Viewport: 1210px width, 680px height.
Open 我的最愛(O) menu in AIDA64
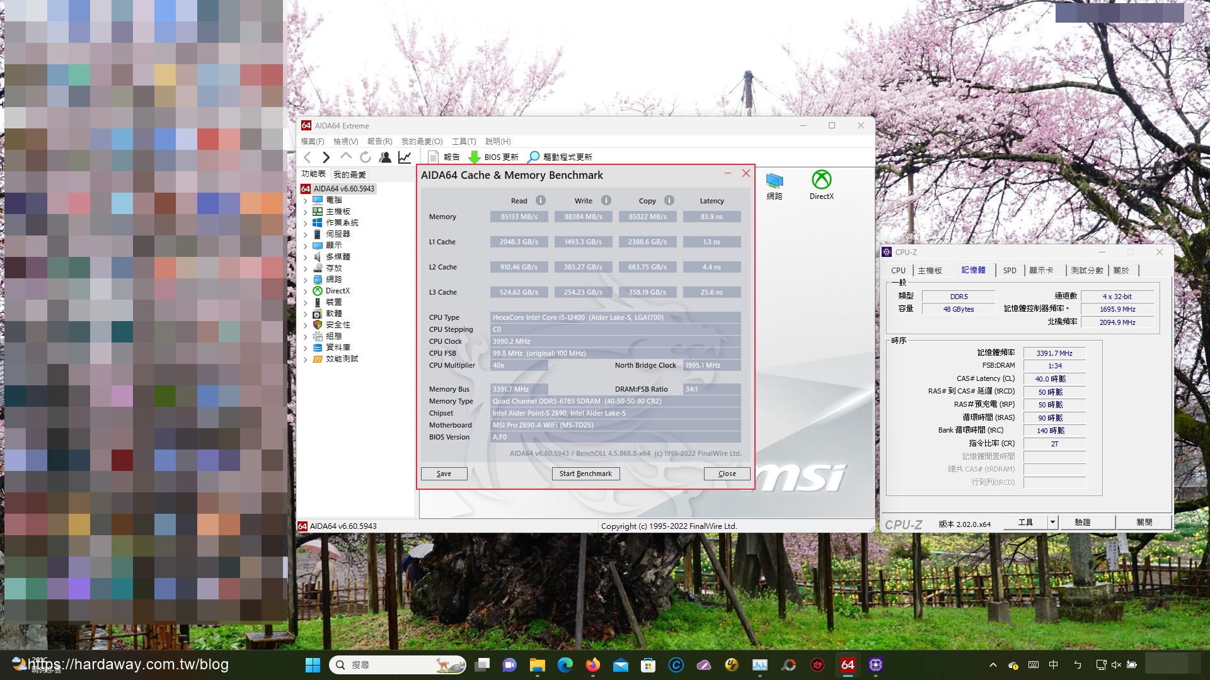[422, 142]
